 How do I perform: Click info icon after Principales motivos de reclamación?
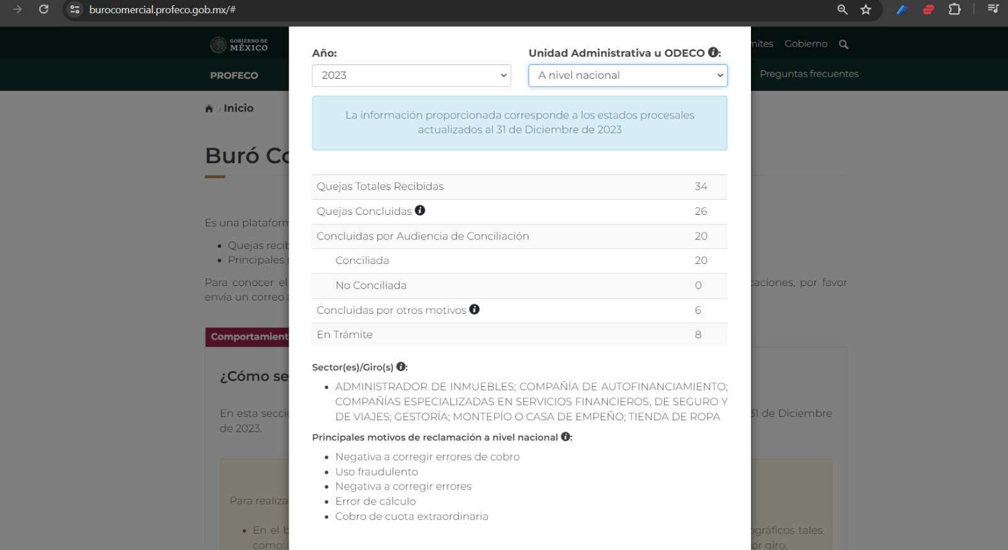pyautogui.click(x=566, y=437)
